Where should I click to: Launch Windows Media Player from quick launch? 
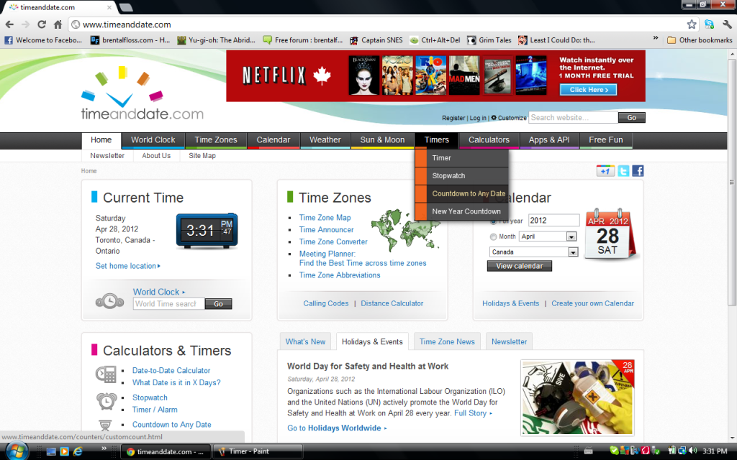pyautogui.click(x=64, y=451)
